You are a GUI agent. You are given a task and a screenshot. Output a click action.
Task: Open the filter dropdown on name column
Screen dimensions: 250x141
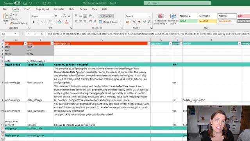[x=52, y=43]
